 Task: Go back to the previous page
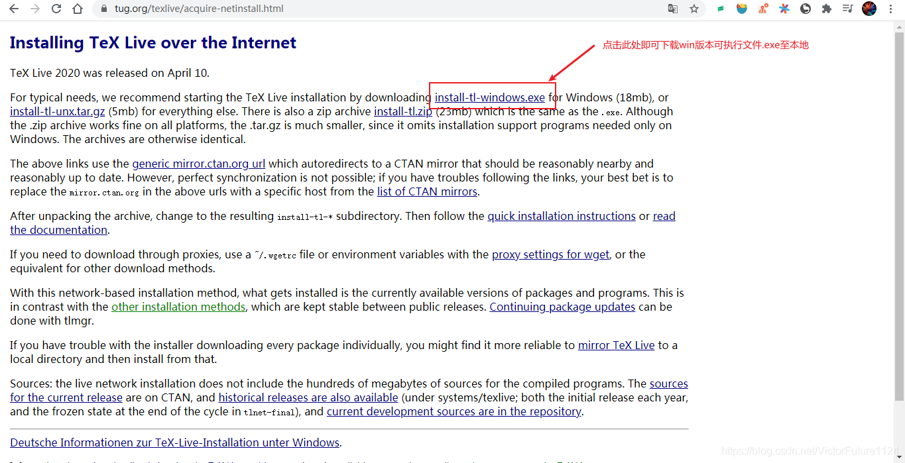13,9
